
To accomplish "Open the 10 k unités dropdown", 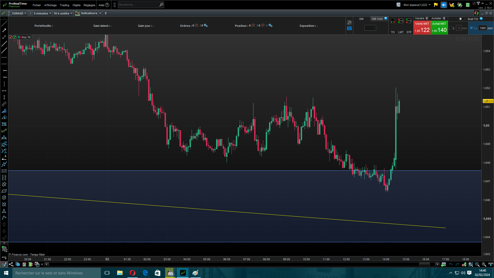I will pos(63,13).
